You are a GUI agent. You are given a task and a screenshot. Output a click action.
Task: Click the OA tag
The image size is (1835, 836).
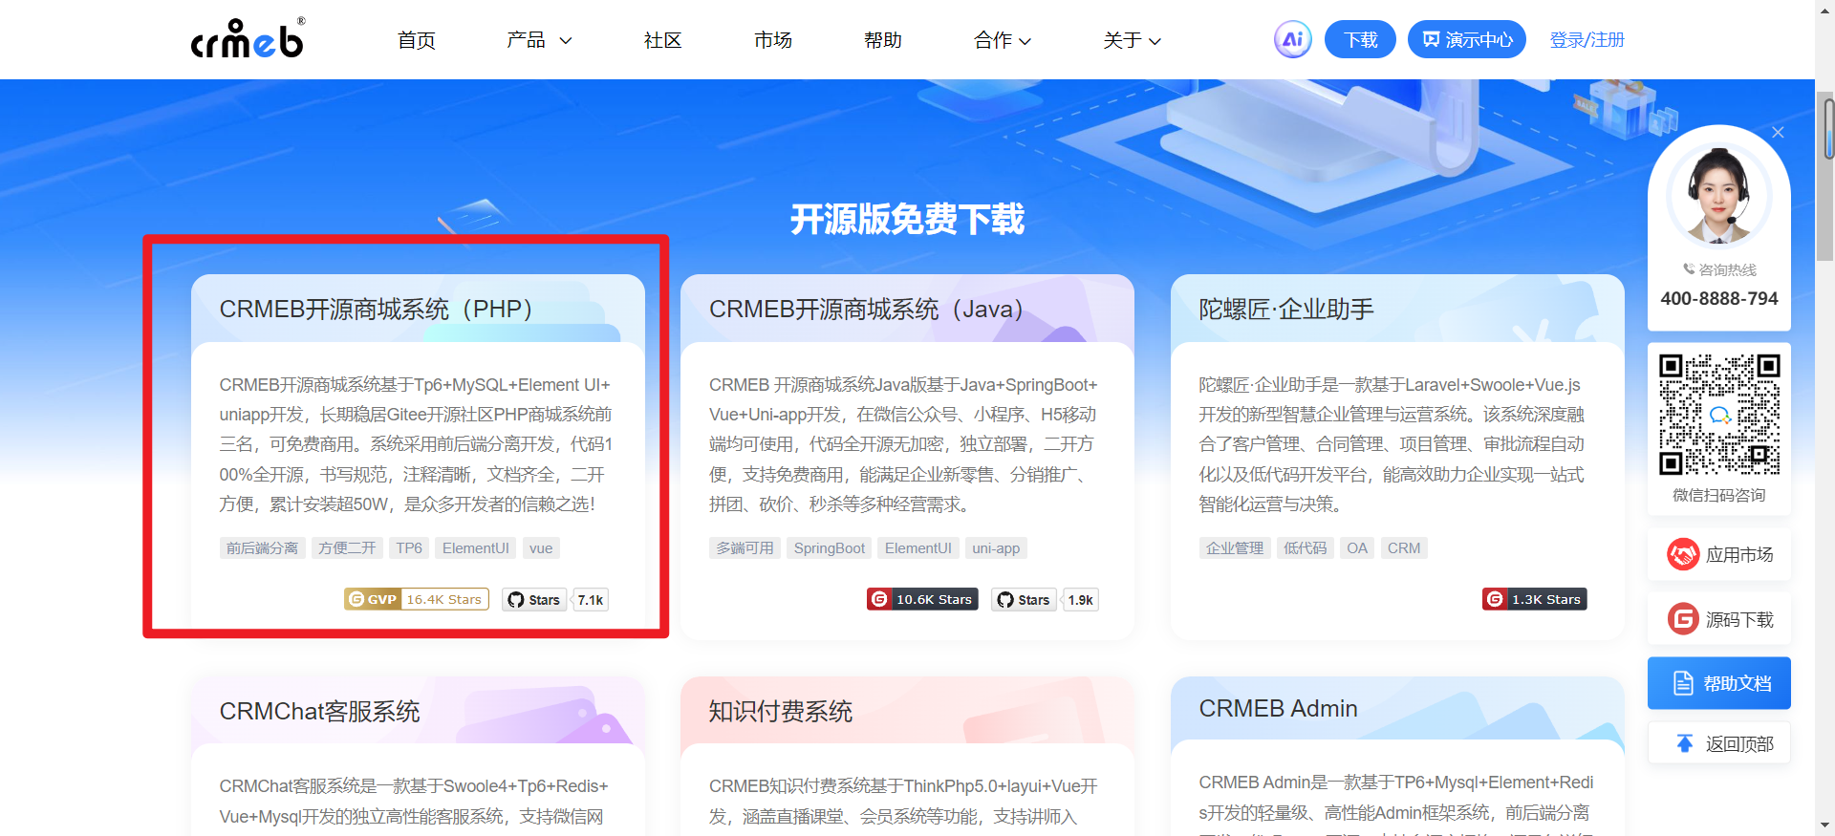coord(1357,547)
